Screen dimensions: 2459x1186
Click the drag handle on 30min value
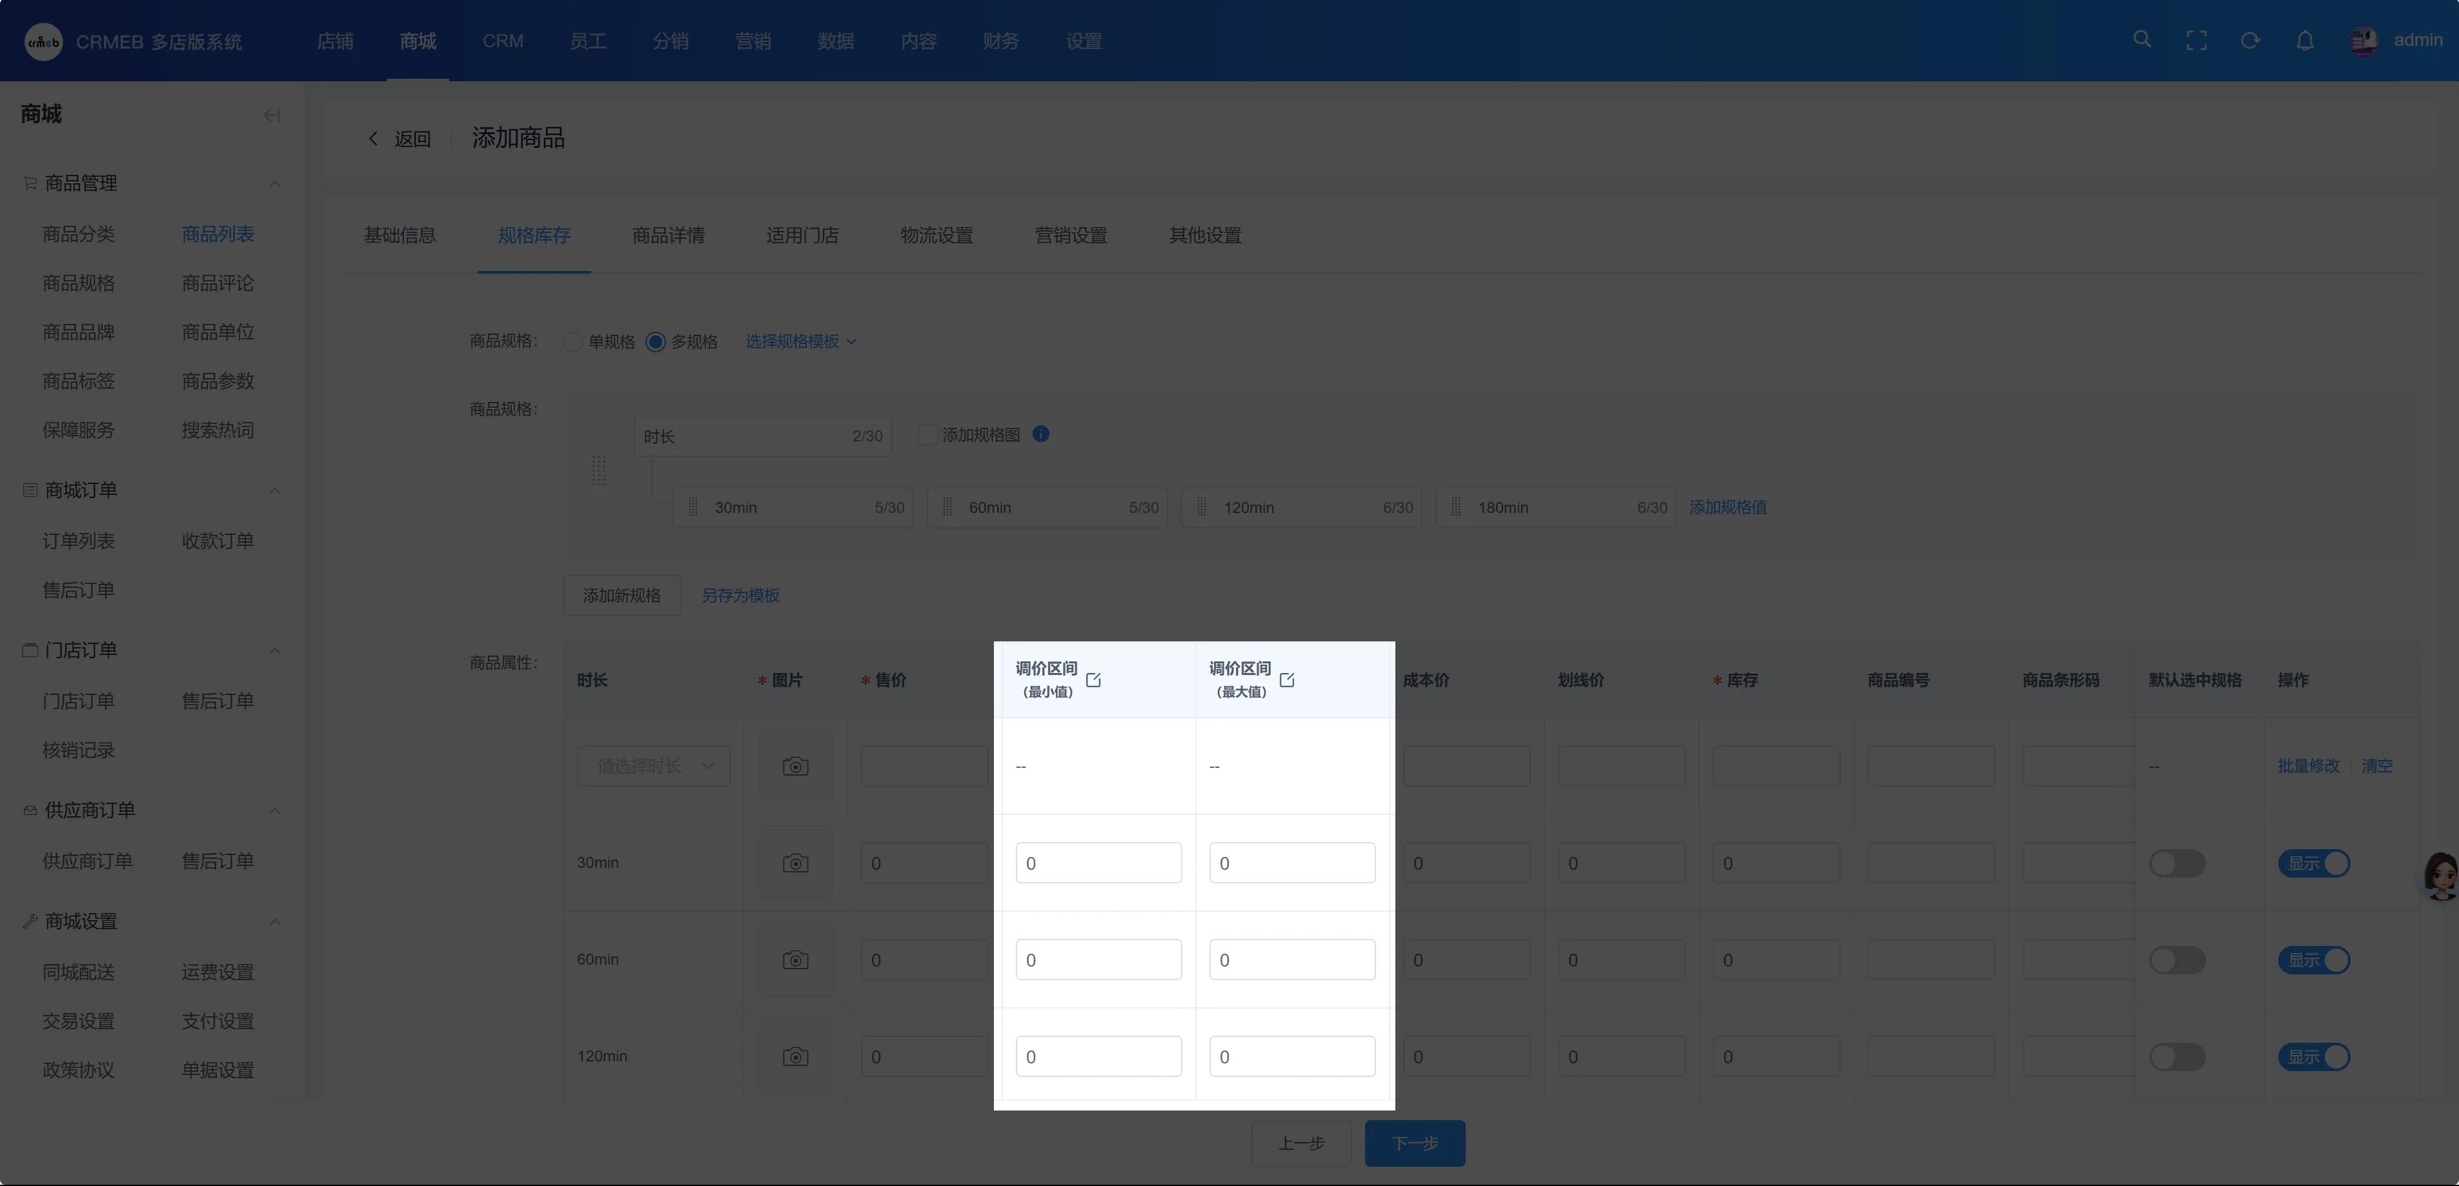693,507
